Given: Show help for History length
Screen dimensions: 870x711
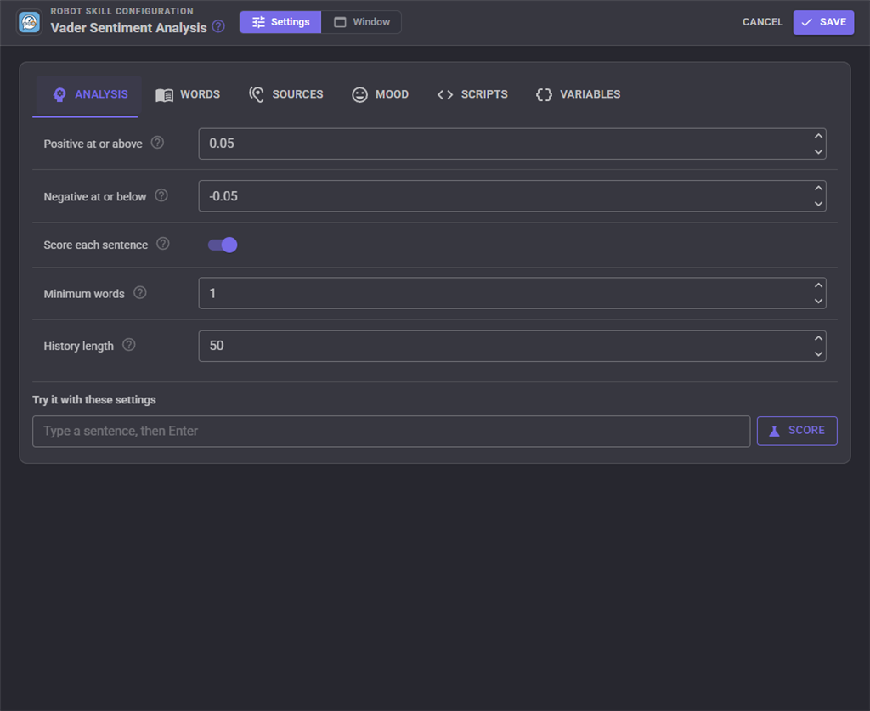Looking at the screenshot, I should [129, 345].
